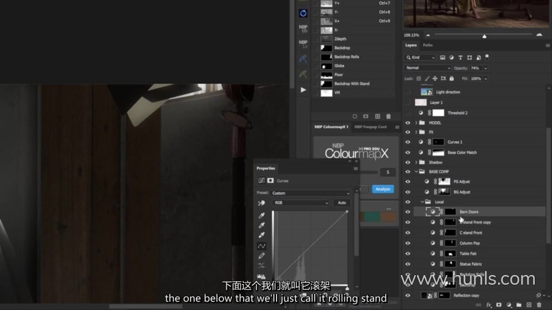Open the RGB channel dropdown in Curves
This screenshot has height=310, width=552.
point(300,203)
